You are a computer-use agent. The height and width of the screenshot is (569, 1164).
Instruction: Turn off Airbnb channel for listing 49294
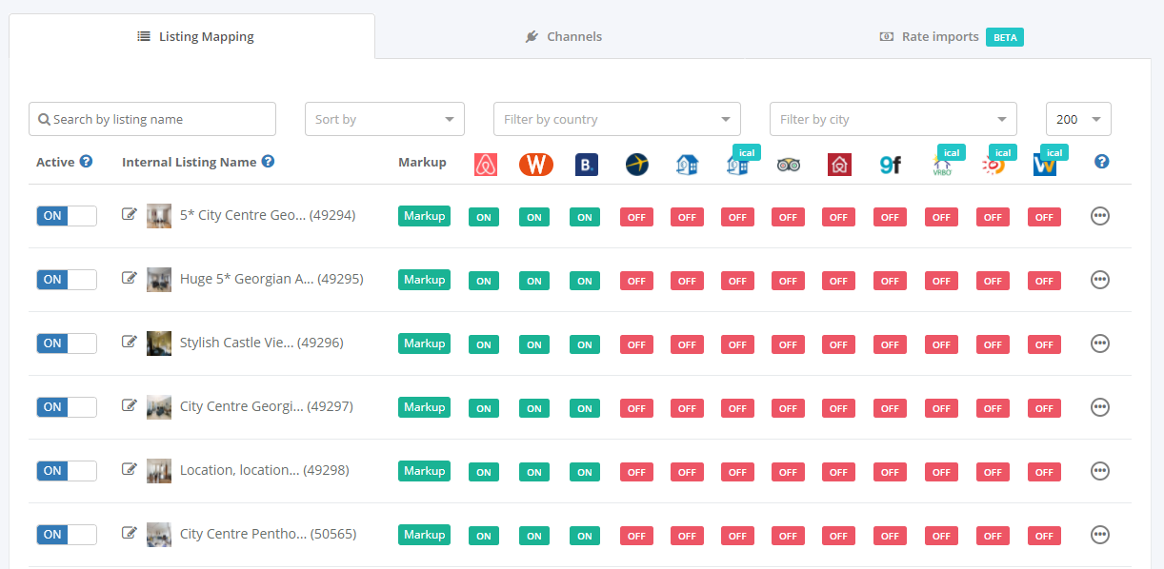pyautogui.click(x=484, y=217)
